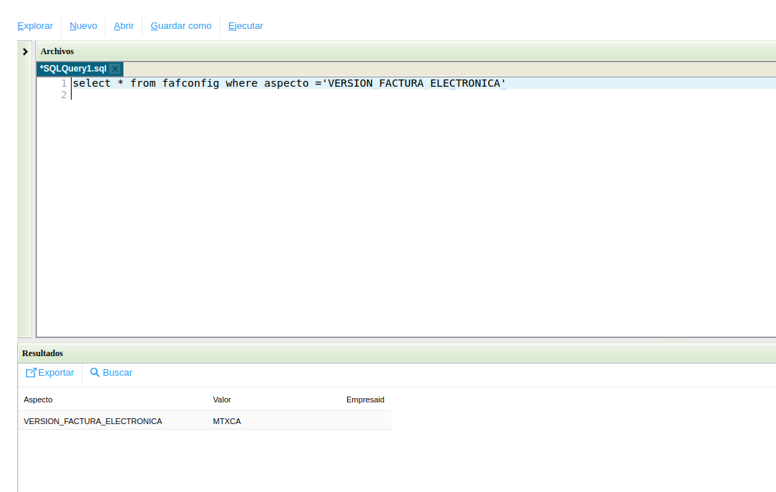Click the Buscar magnifier icon

[95, 372]
